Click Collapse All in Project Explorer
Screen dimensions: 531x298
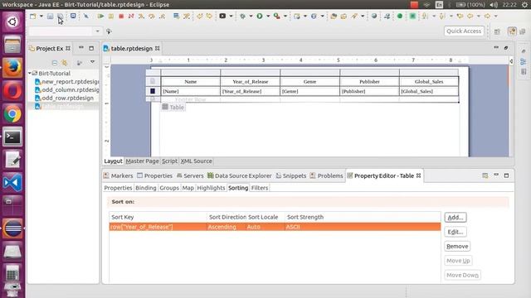click(x=55, y=63)
